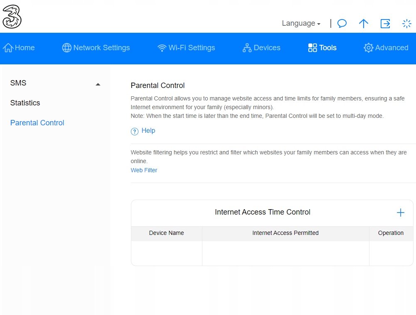This screenshot has height=315, width=416.
Task: Select Parental Control in the sidebar
Action: point(37,123)
